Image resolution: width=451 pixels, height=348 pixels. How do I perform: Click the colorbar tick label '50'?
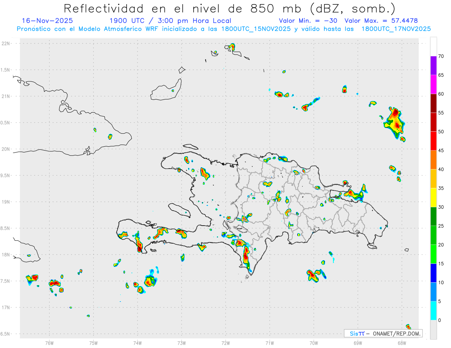point(441,132)
